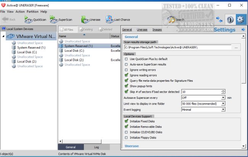The width and height of the screenshot is (248, 157).
Task: Sort list by Status column header
Action: pyautogui.click(x=115, y=36)
